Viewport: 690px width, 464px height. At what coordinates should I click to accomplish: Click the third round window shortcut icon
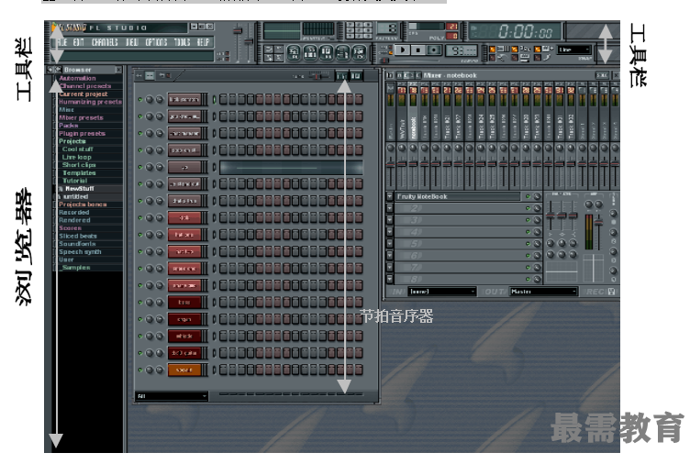(327, 53)
